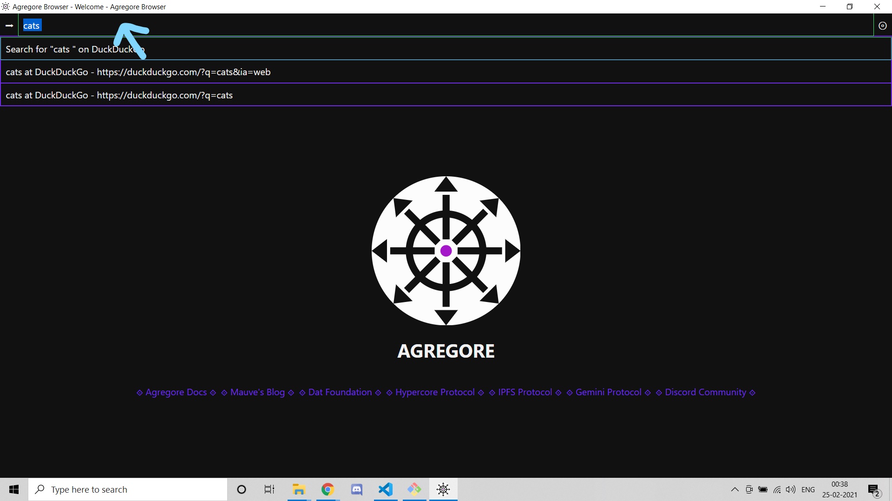The height and width of the screenshot is (501, 892).
Task: Click the Agregore wheel logo
Action: pyautogui.click(x=446, y=250)
